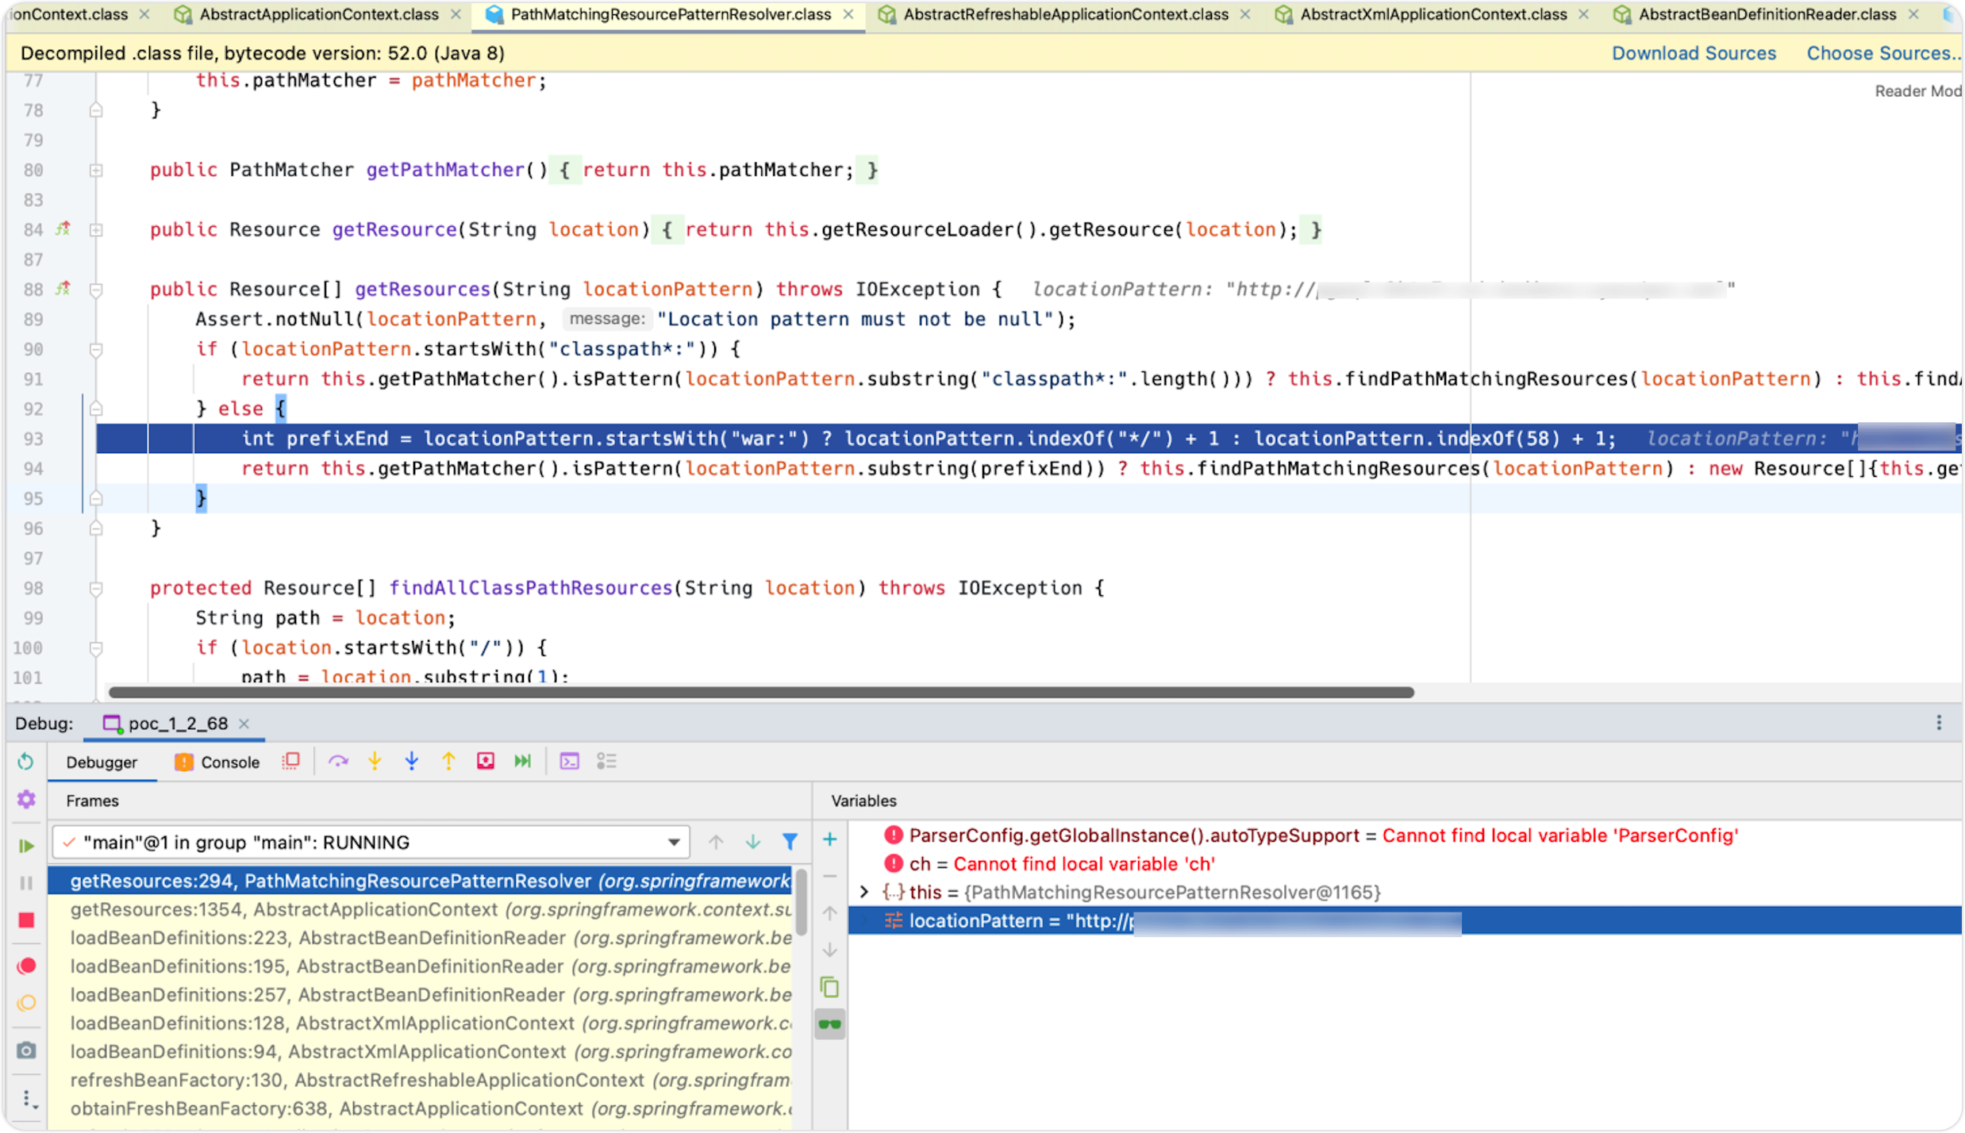The height and width of the screenshot is (1133, 1965).
Task: Expand folded getPathMatcher method at line 80
Action: coord(96,170)
